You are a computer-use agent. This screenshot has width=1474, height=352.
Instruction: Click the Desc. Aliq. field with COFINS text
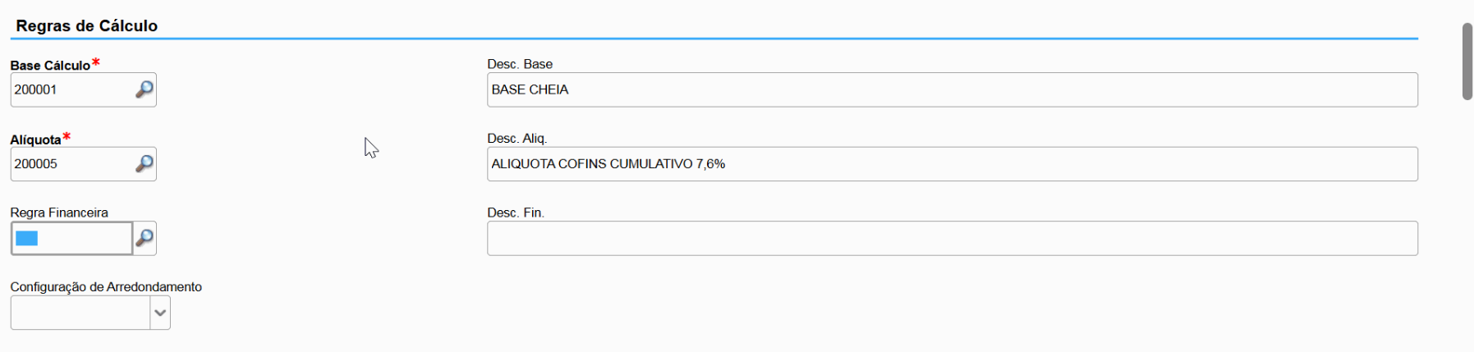(x=952, y=164)
